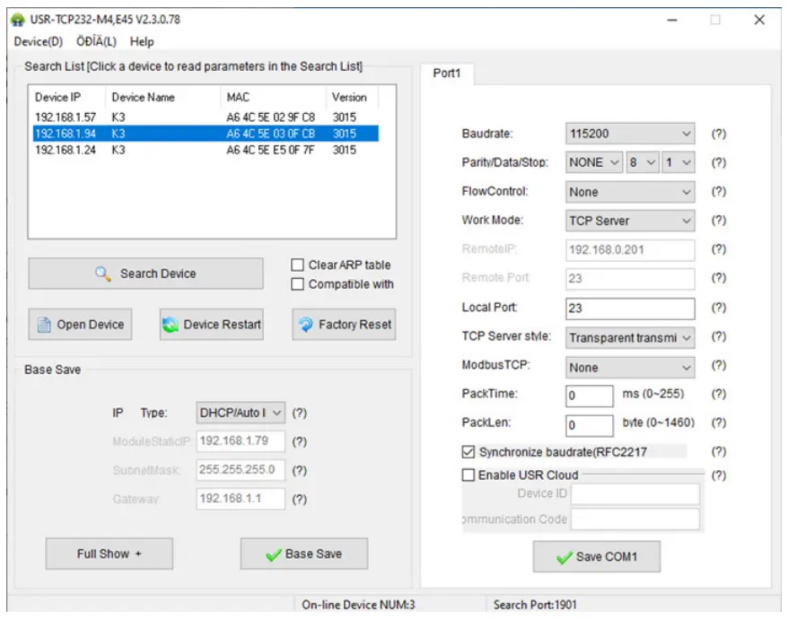Click the help (?) next to Baudrate
Screen dimensions: 788x619
[x=718, y=135]
